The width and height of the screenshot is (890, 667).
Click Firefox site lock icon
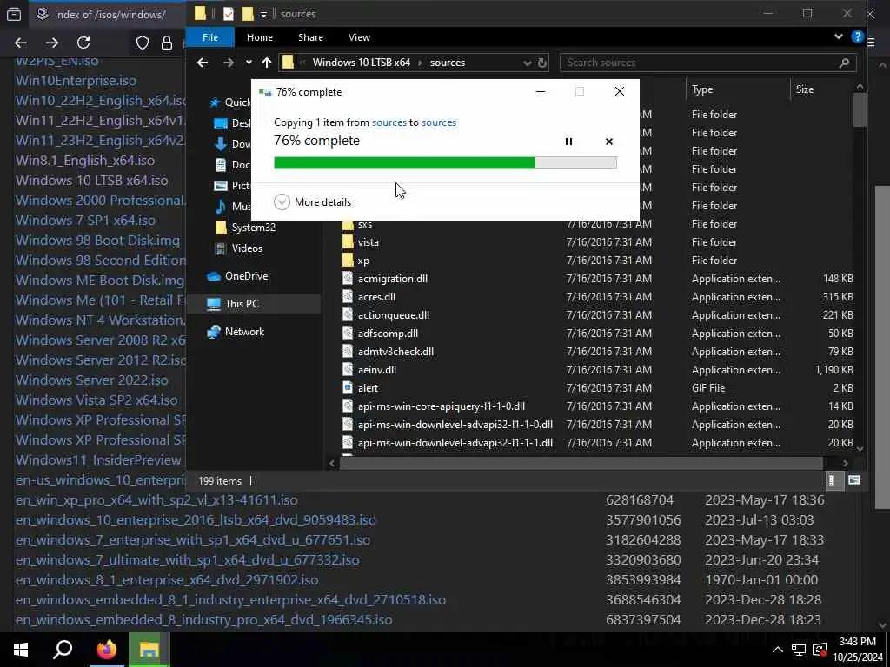click(x=167, y=43)
